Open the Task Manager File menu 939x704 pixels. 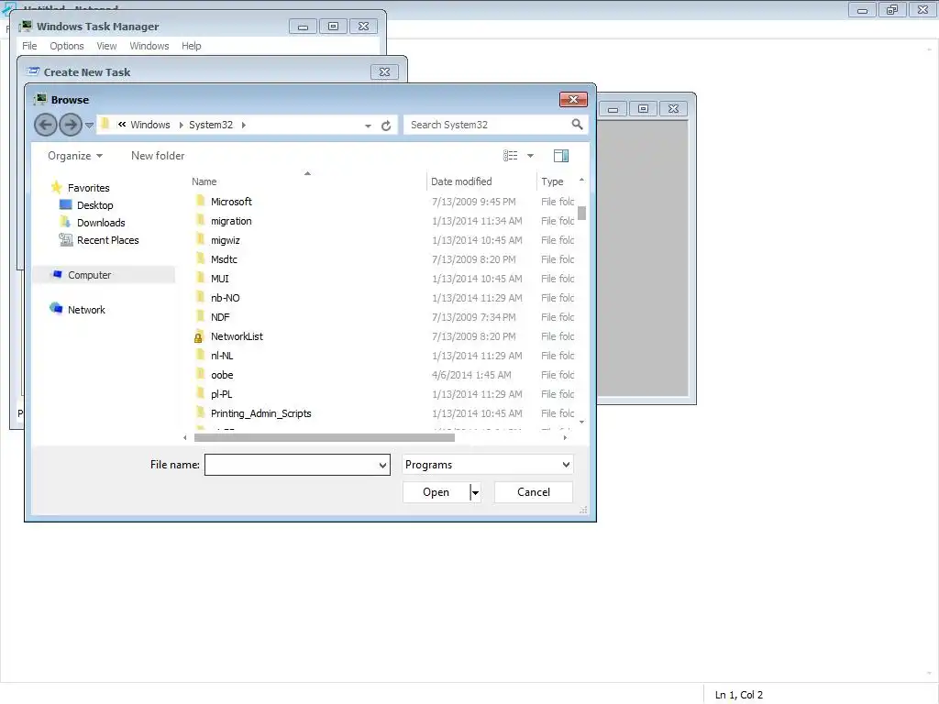click(29, 46)
